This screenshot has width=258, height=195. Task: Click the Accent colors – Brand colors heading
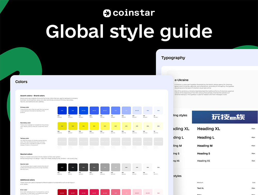pos(33,96)
